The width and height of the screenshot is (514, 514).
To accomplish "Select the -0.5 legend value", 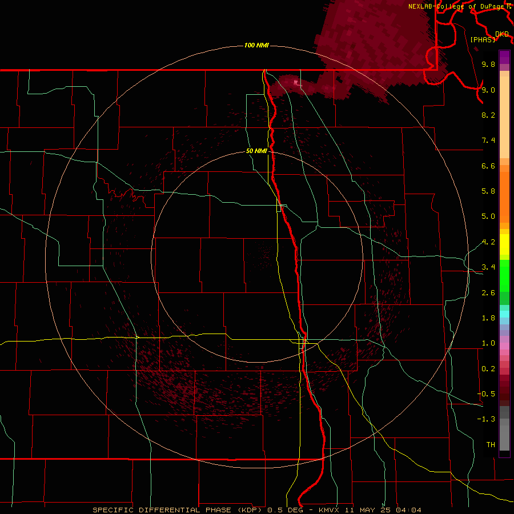I will coord(486,394).
